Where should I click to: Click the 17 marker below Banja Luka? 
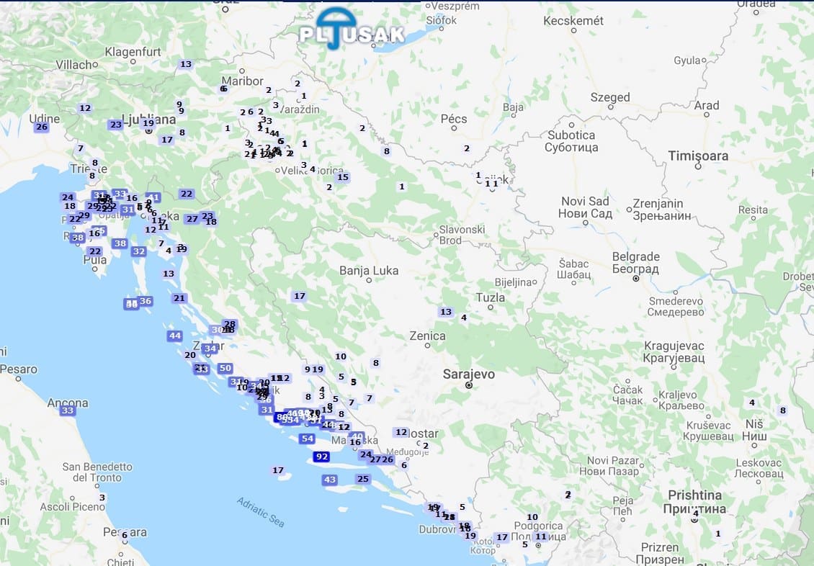[x=300, y=296]
